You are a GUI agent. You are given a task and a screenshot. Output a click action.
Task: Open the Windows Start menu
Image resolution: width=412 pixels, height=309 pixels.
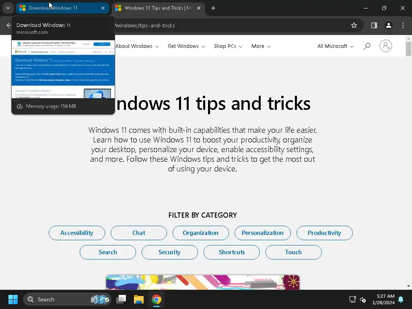coord(13,299)
